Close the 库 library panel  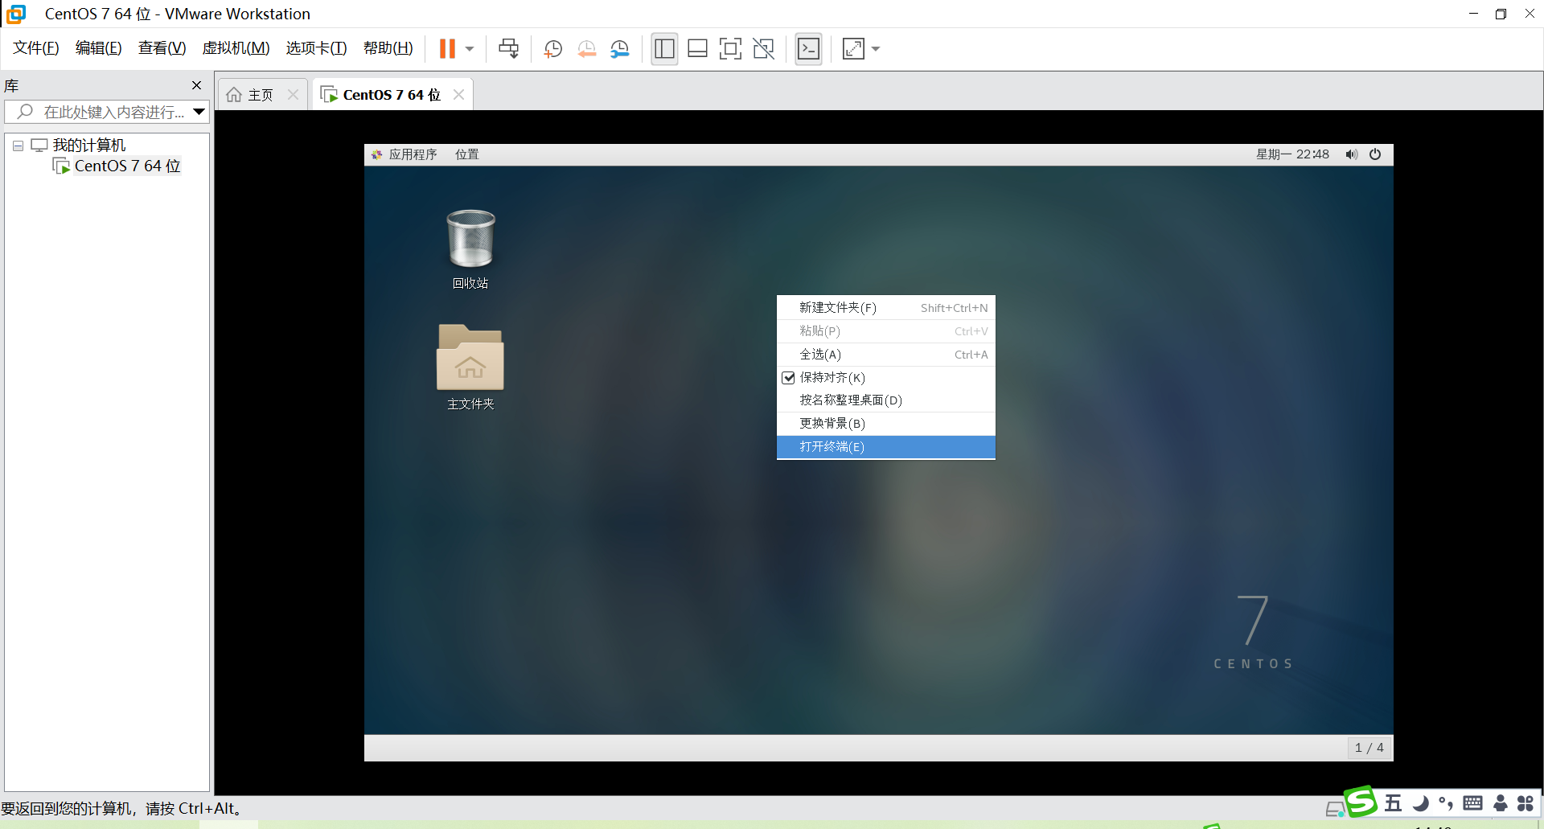click(x=196, y=85)
